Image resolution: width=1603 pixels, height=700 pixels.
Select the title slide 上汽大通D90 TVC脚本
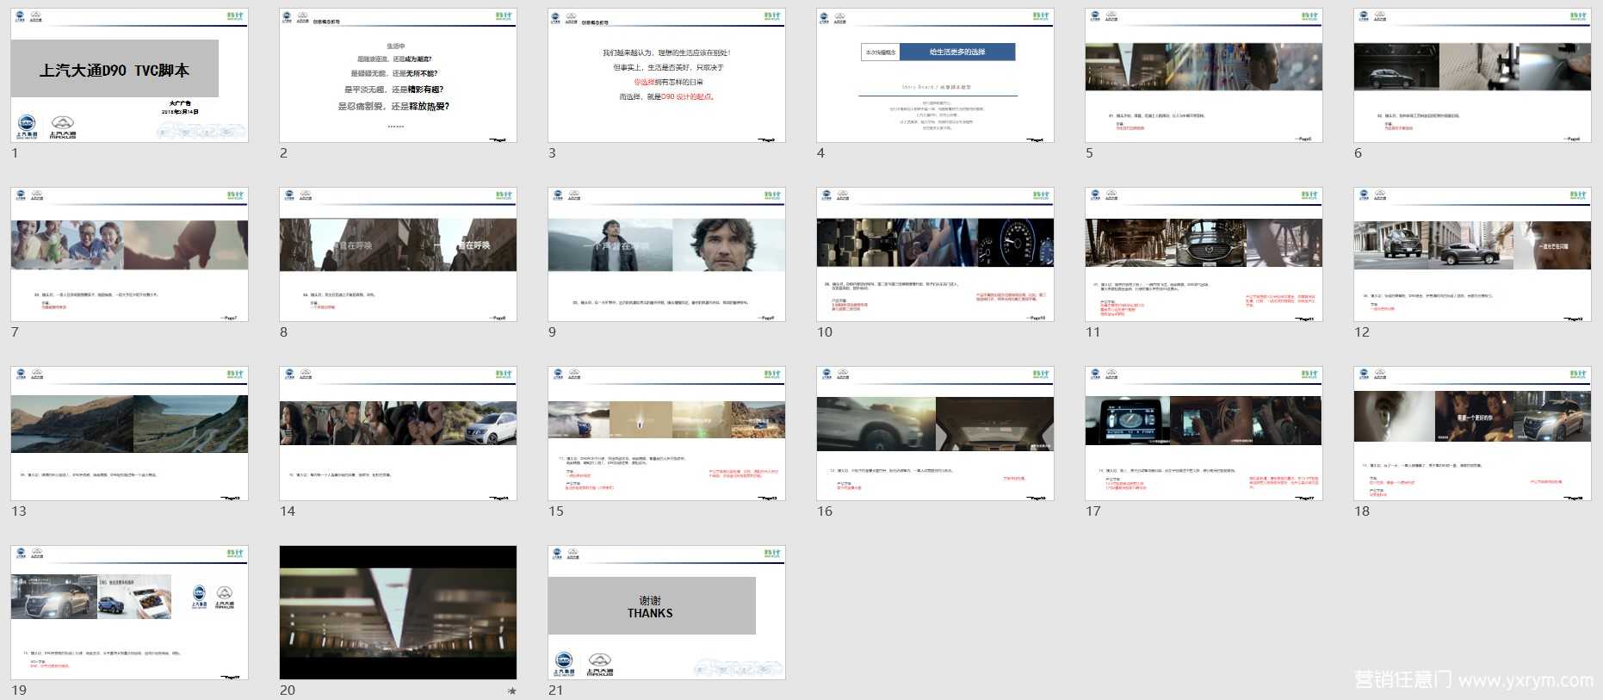click(x=130, y=76)
